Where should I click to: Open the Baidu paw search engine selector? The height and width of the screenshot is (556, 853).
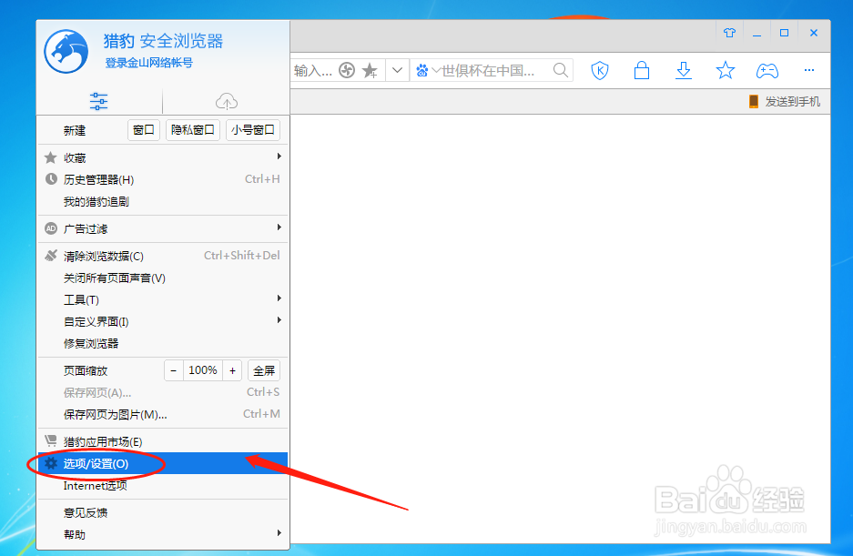pyautogui.click(x=428, y=70)
